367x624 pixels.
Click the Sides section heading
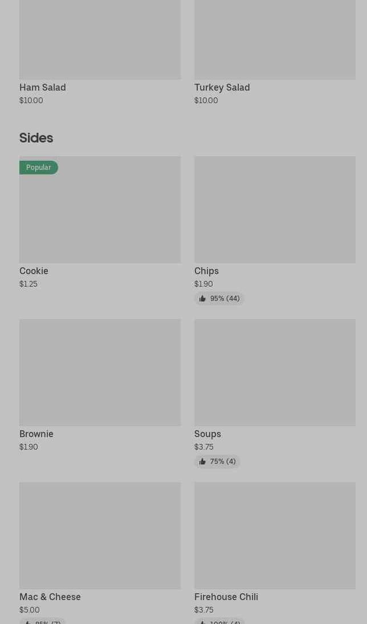click(x=36, y=138)
